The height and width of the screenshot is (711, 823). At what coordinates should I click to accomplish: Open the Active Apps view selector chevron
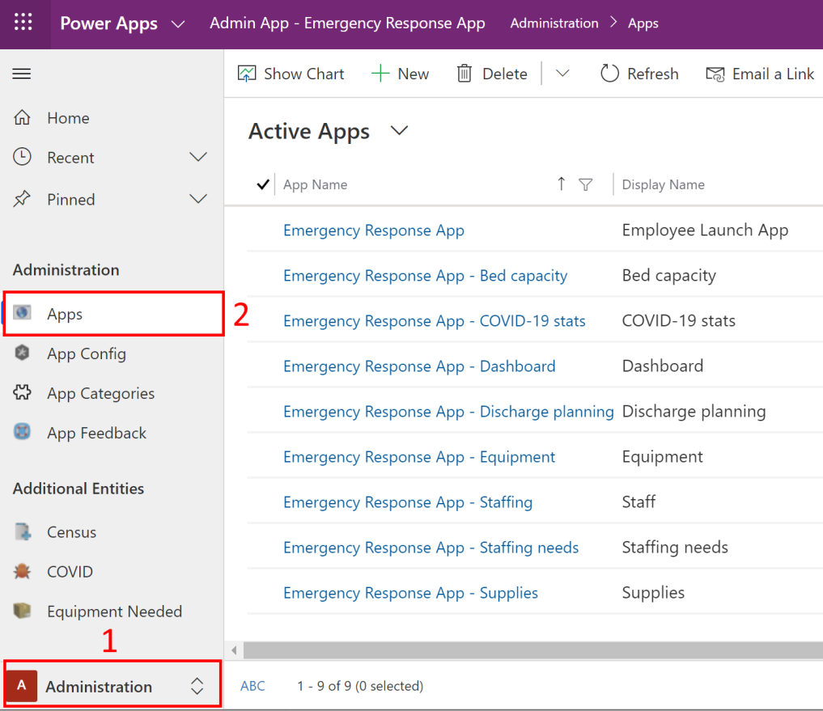coord(400,130)
